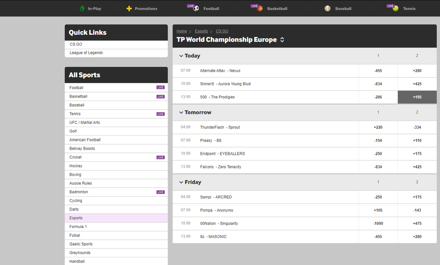The width and height of the screenshot is (440, 265).
Task: Select Basketball in All Sports list
Action: click(116, 97)
